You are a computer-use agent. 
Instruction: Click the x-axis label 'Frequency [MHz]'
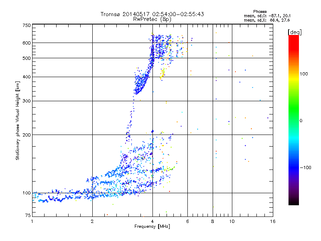pyautogui.click(x=152, y=227)
